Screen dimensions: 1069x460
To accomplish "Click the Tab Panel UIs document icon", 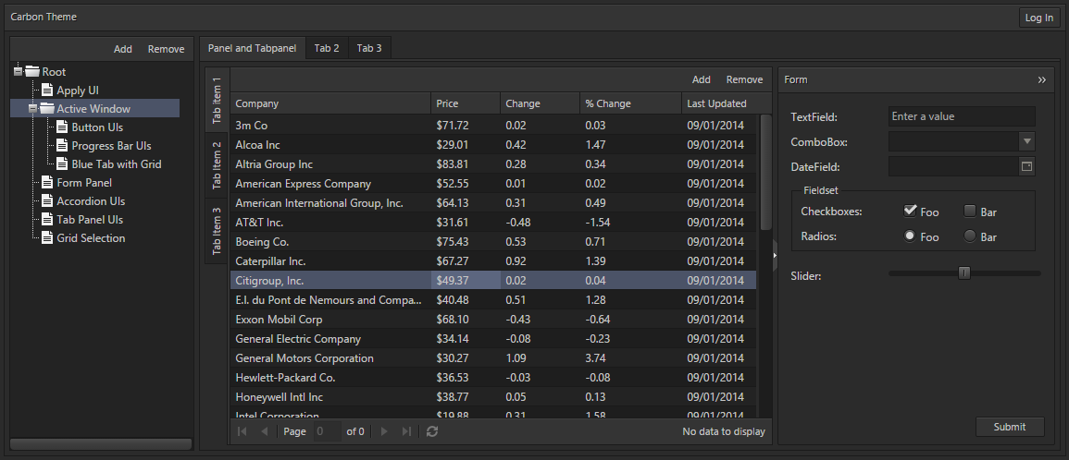I will pos(47,219).
